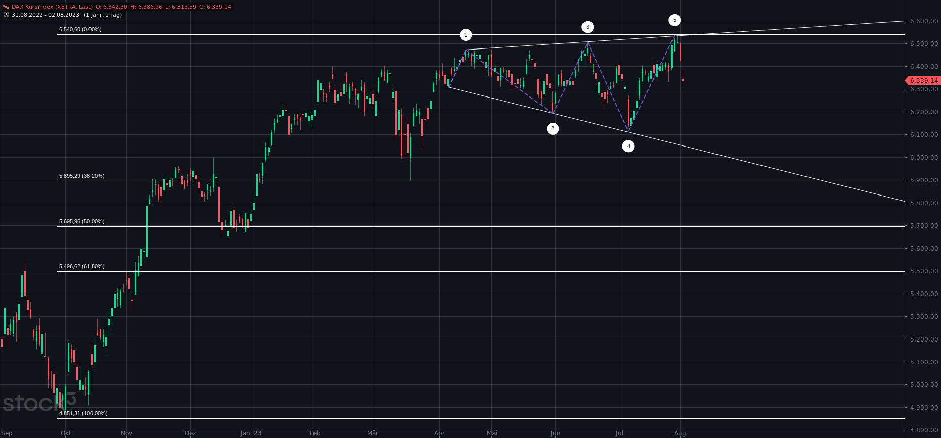Click price axis label 6.100,00

point(924,135)
